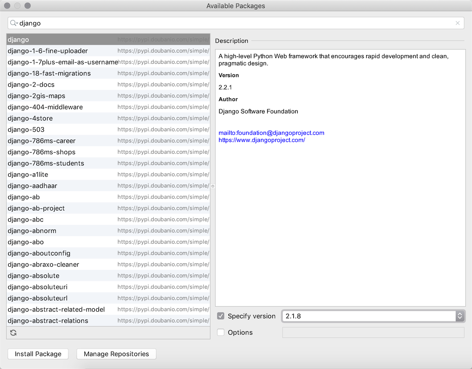Open Manage Repositories
The width and height of the screenshot is (472, 369).
pos(116,354)
